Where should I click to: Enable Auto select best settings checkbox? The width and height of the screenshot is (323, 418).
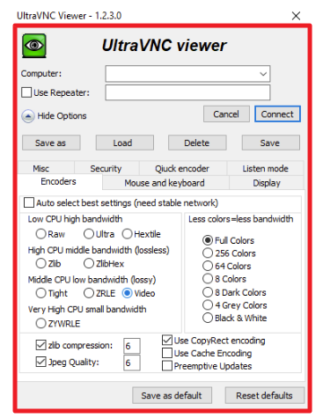click(x=29, y=202)
